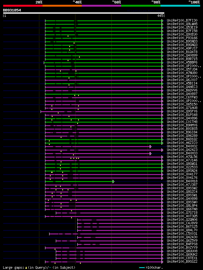The image size is (203, 270).
Task: Select the UniRef100_A9PJS7 label
Action: (x=182, y=48)
